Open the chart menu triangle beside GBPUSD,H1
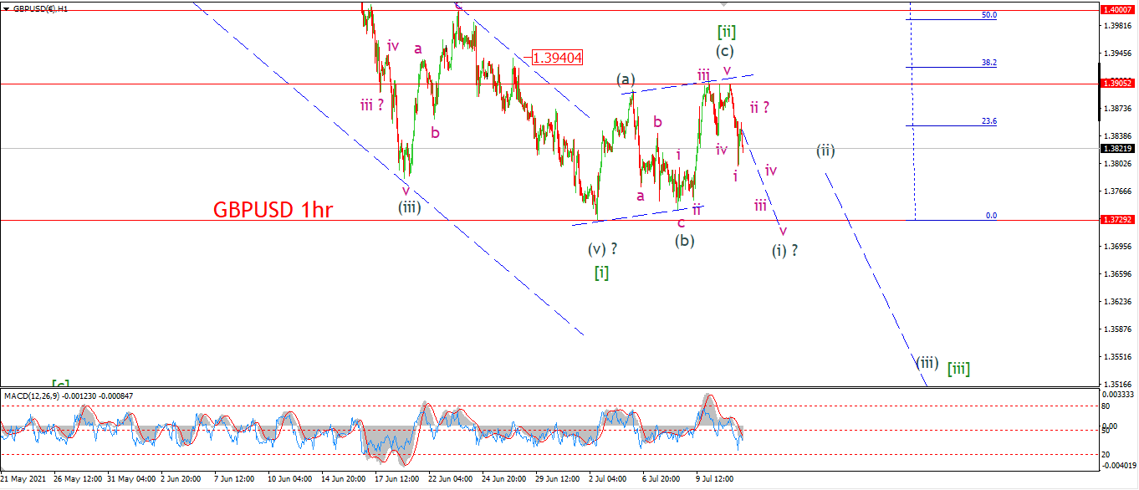Viewport: 1139px width, 490px height. click(x=6, y=7)
